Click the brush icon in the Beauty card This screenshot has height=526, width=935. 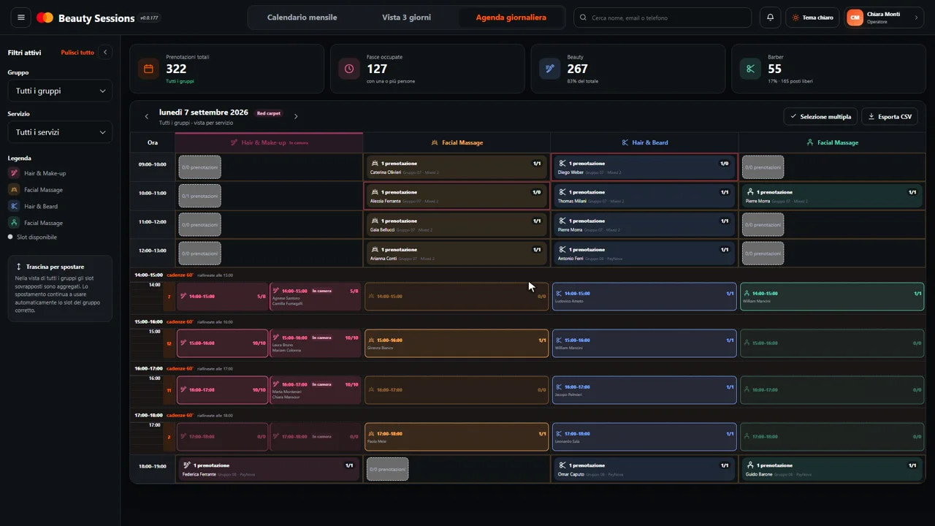coord(549,69)
